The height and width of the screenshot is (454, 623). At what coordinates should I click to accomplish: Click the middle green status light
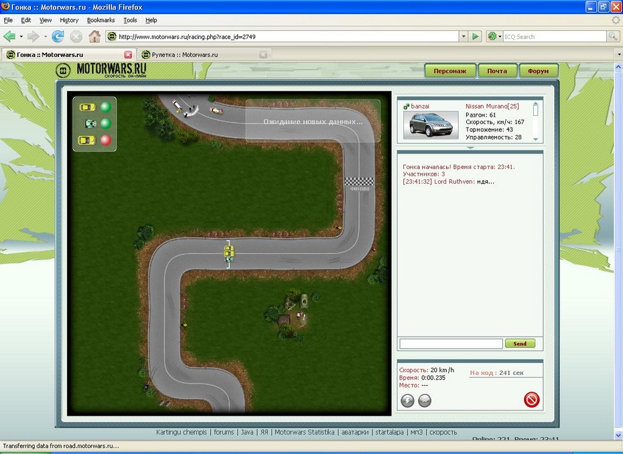pyautogui.click(x=106, y=123)
